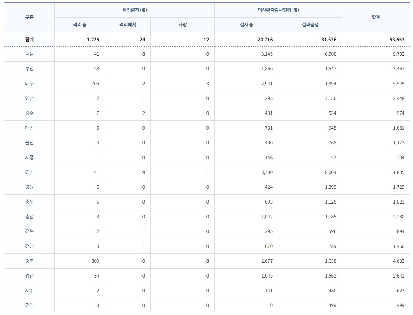Click the 결과음성 column header
The width and height of the screenshot is (413, 315).
(310, 25)
